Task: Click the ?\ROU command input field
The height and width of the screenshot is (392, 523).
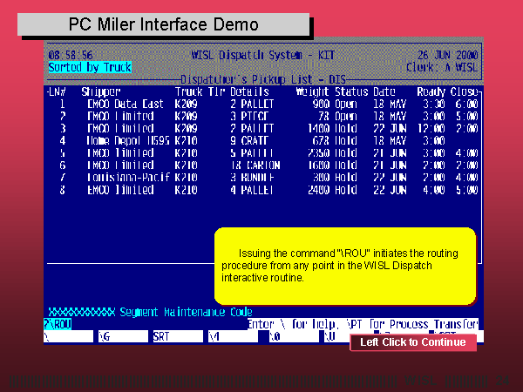Action: pyautogui.click(x=58, y=324)
